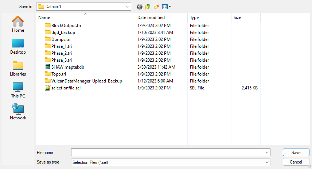This screenshot has width=312, height=169.
Task: Click the Back navigation arrow icon
Action: [140, 7]
